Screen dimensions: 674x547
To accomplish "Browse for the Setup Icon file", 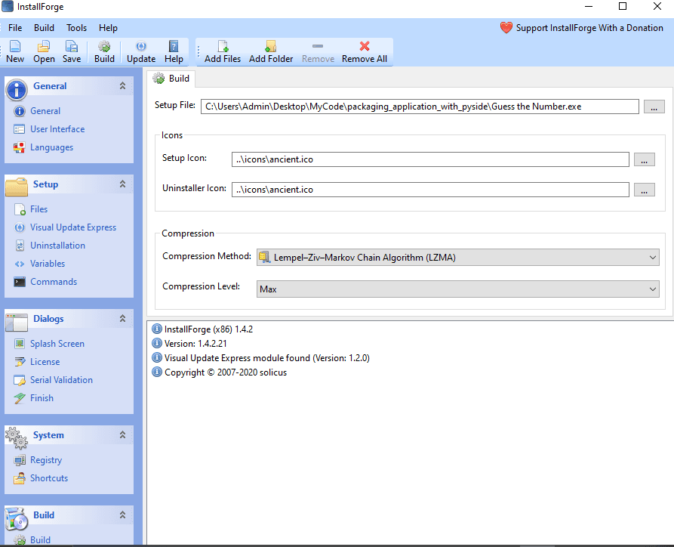I will (644, 159).
